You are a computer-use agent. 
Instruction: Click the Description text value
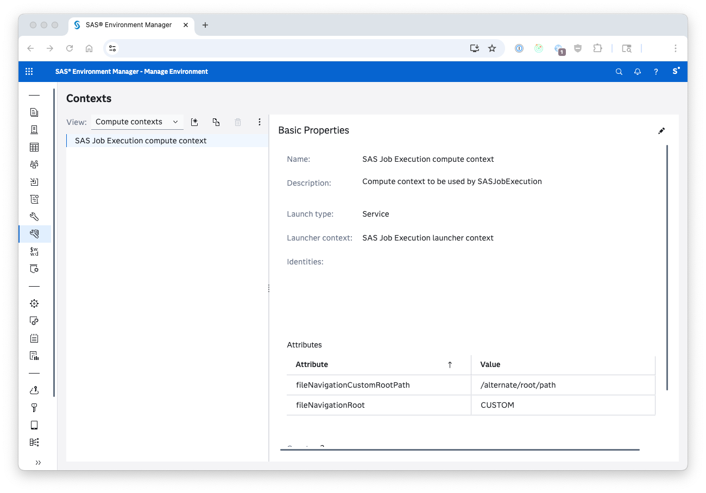tap(452, 181)
